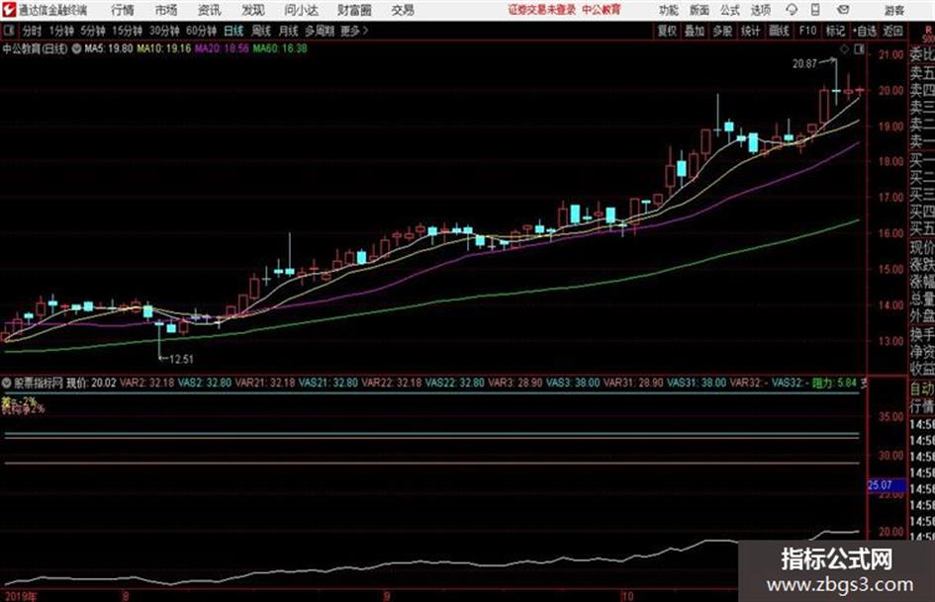Click the month 9 timeline marker
935x602 pixels.
387,596
